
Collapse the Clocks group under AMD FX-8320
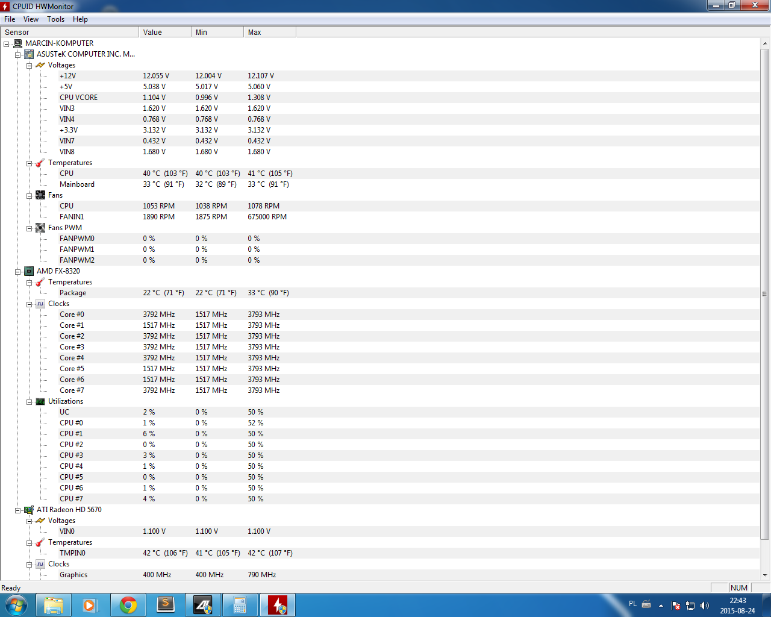click(x=29, y=304)
